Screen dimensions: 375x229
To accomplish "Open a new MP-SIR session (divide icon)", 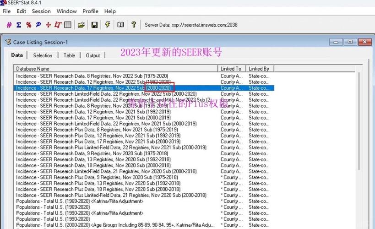I will pos(49,25).
